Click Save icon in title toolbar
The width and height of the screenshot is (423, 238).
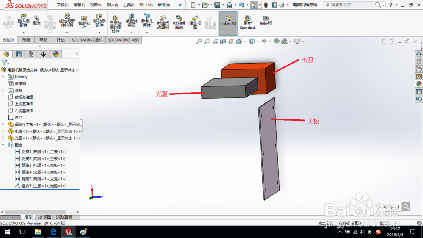217,5
